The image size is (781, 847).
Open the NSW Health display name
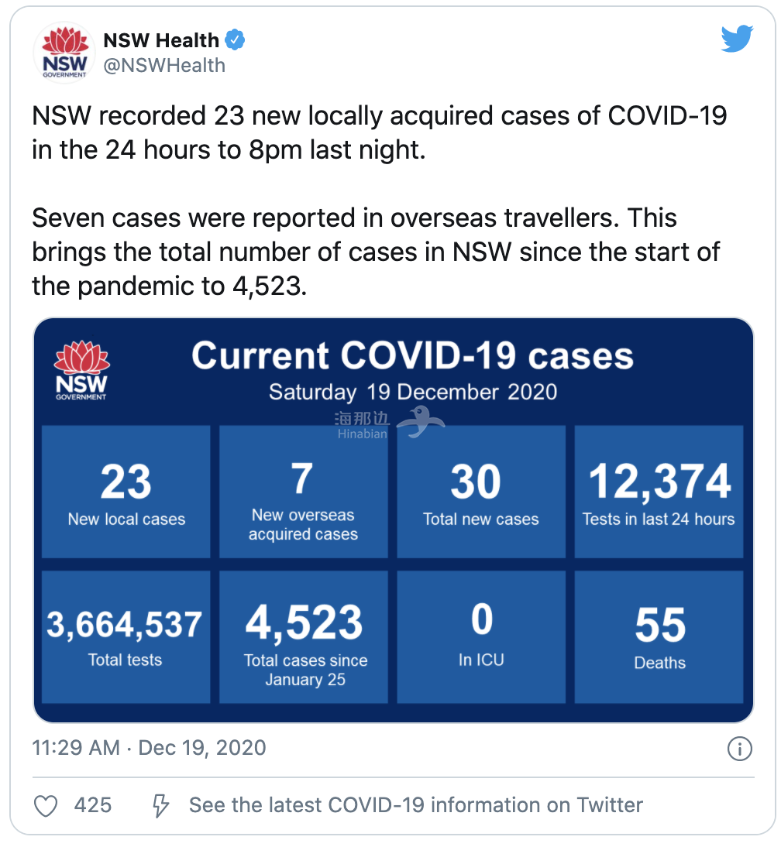[x=160, y=39]
